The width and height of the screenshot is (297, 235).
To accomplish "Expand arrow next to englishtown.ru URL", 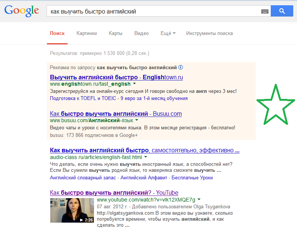I will 134,83.
